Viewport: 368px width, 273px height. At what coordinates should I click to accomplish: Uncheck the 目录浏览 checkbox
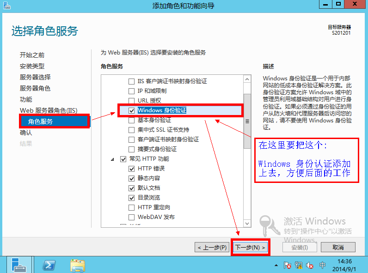131,198
